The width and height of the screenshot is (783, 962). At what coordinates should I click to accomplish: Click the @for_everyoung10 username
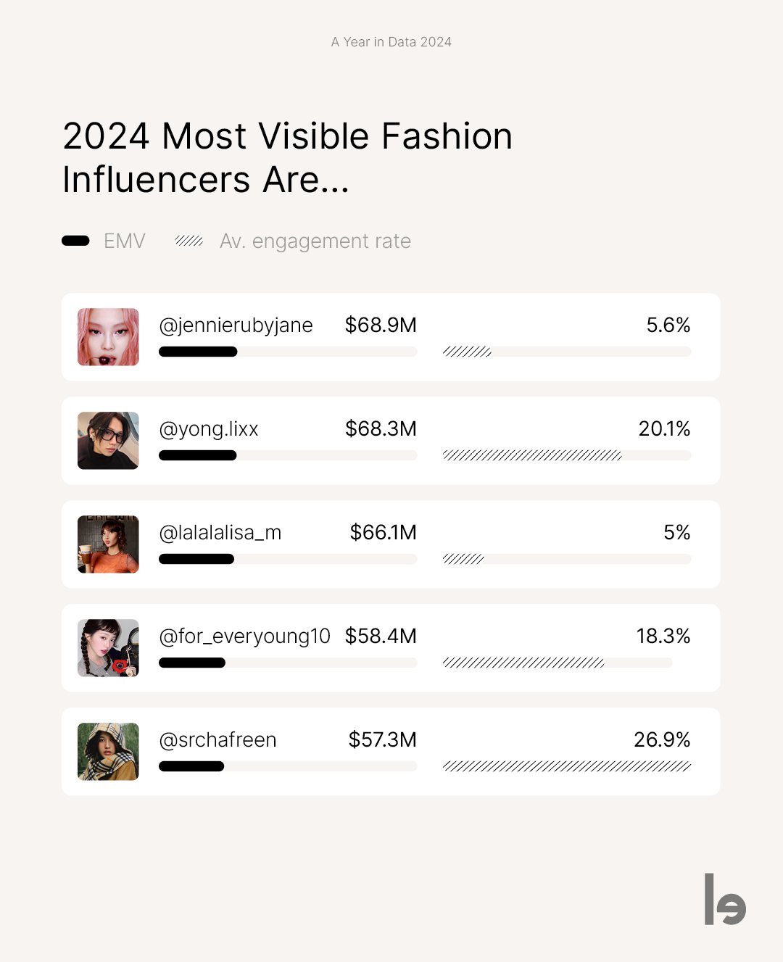(x=244, y=637)
